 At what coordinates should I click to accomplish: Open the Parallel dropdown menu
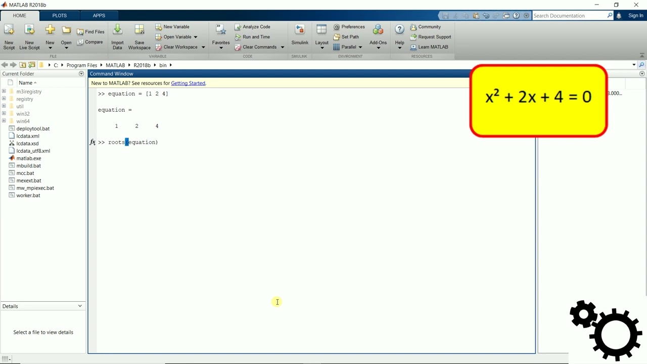pyautogui.click(x=360, y=47)
